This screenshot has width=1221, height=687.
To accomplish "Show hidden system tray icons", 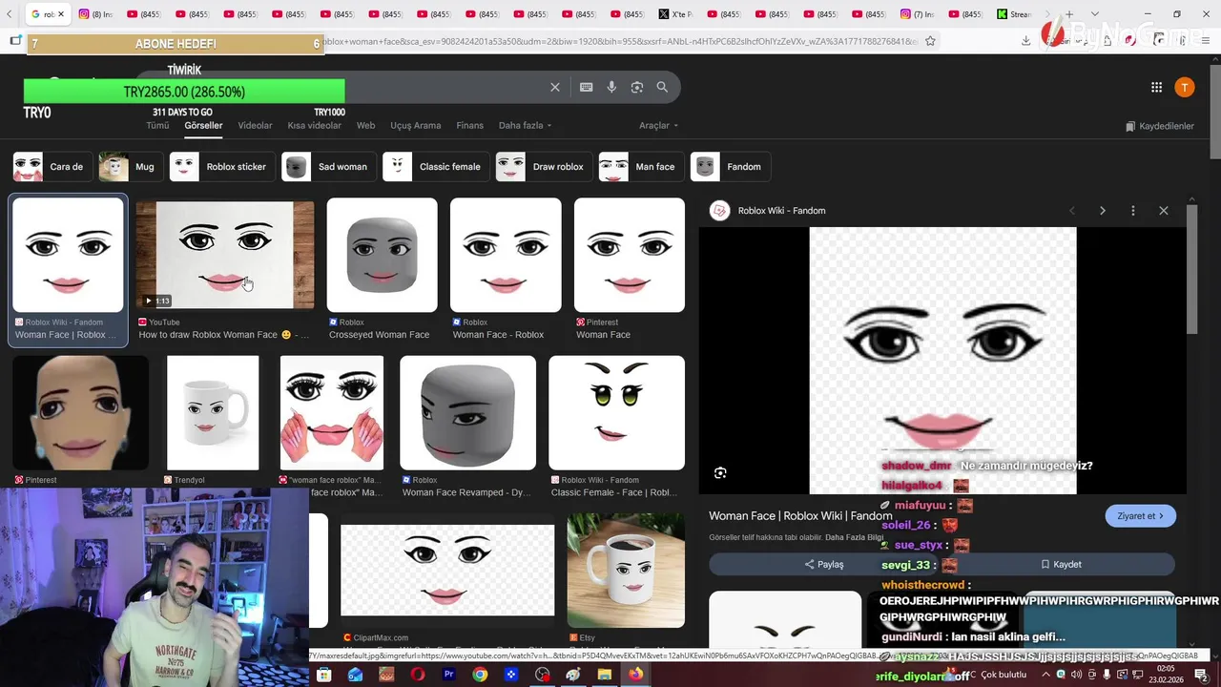I will coord(1046,675).
